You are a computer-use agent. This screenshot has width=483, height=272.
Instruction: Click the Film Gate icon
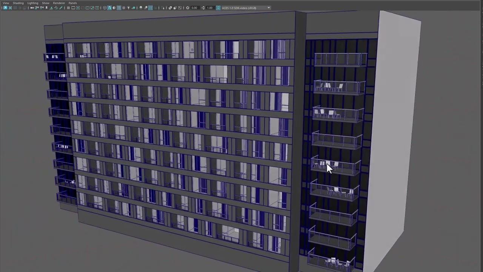tap(73, 8)
